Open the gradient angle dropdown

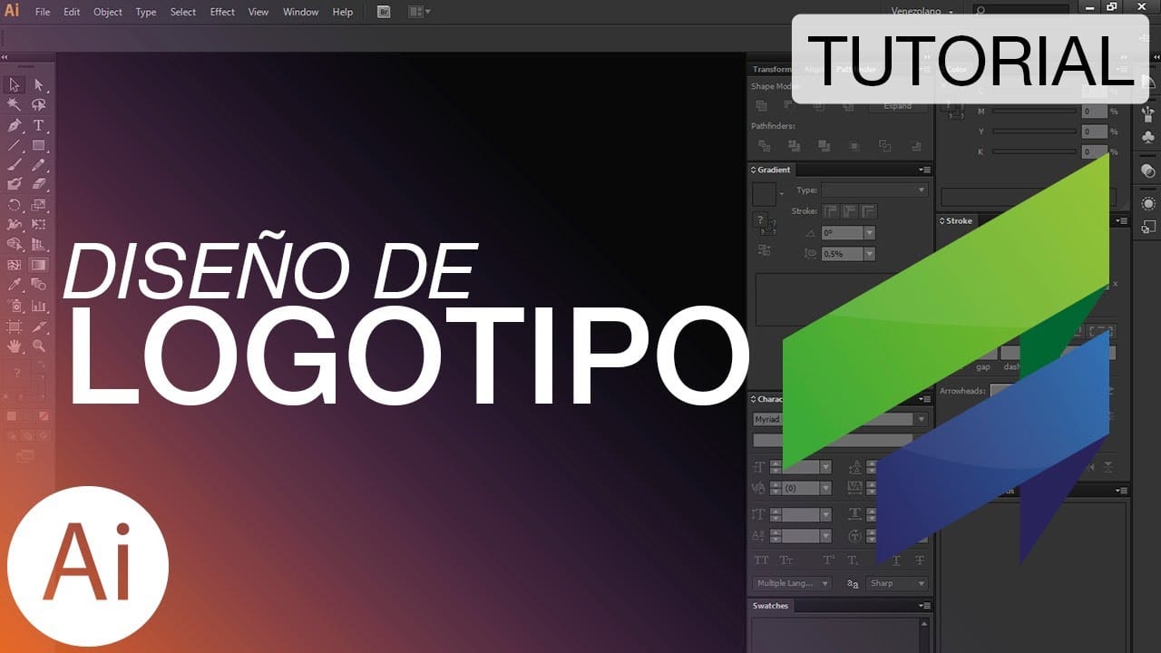(870, 233)
